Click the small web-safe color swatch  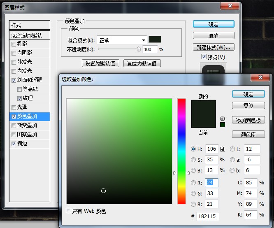coord(223,125)
